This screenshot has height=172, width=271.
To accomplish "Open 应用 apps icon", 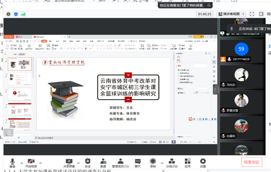I will pyautogui.click(x=188, y=162).
